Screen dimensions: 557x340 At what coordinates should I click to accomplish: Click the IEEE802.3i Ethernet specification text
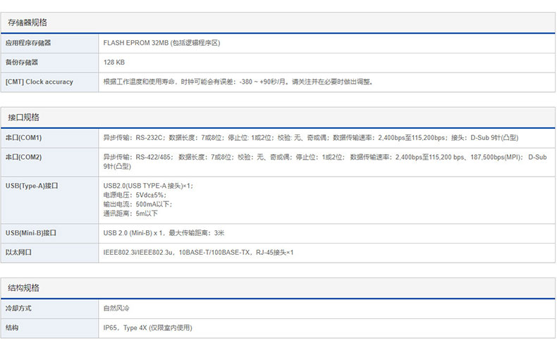[198, 252]
